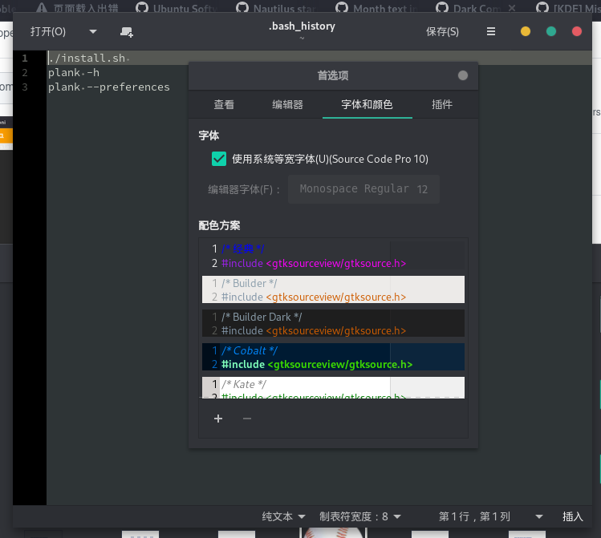
Task: Switch to the Ubuntu Soft browser tab
Action: click(177, 8)
